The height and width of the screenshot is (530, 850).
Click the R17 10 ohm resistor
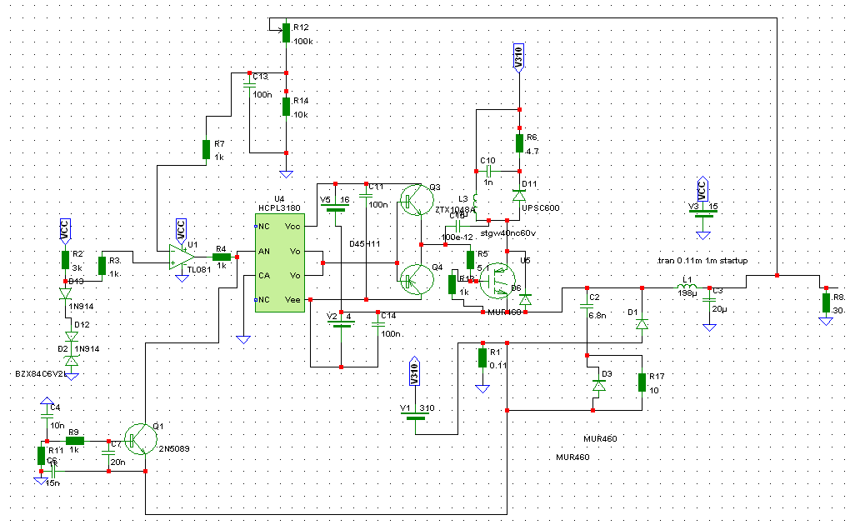[x=642, y=382]
